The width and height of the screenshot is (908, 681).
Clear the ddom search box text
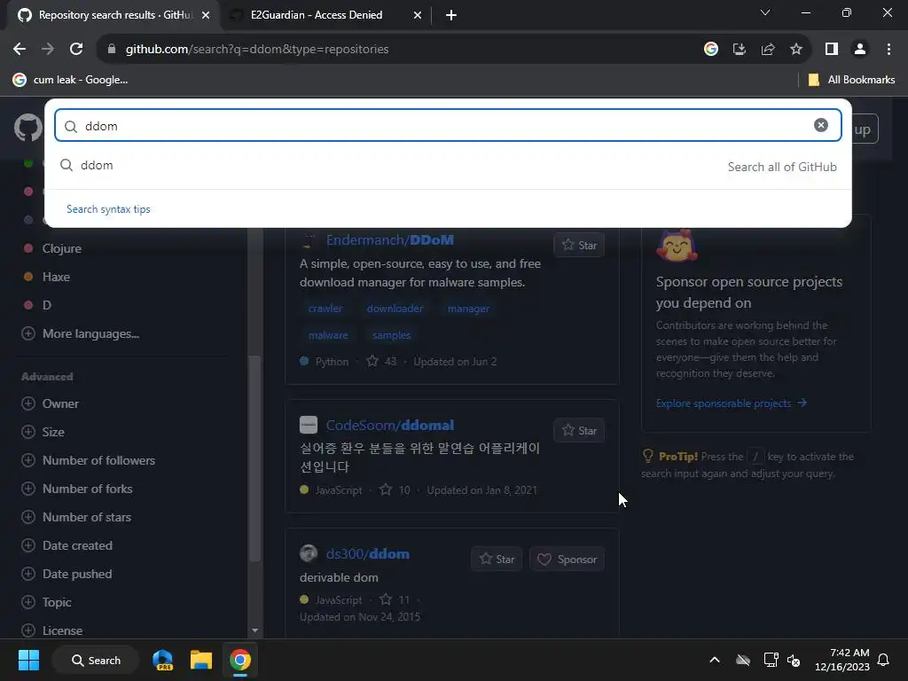pyautogui.click(x=820, y=125)
